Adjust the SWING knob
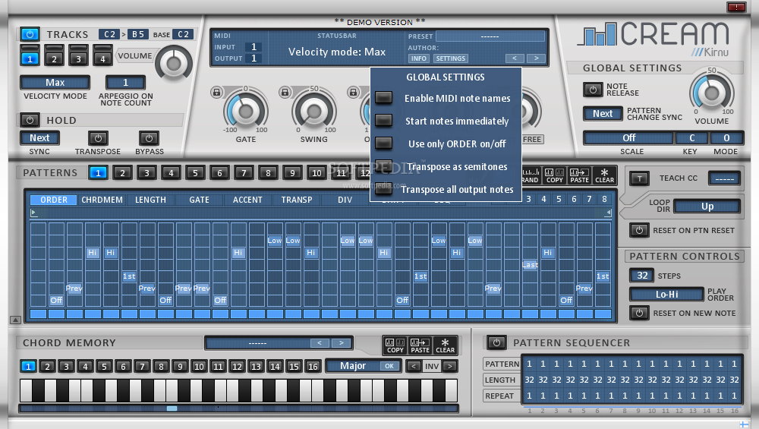The height and width of the screenshot is (429, 759). 314,111
